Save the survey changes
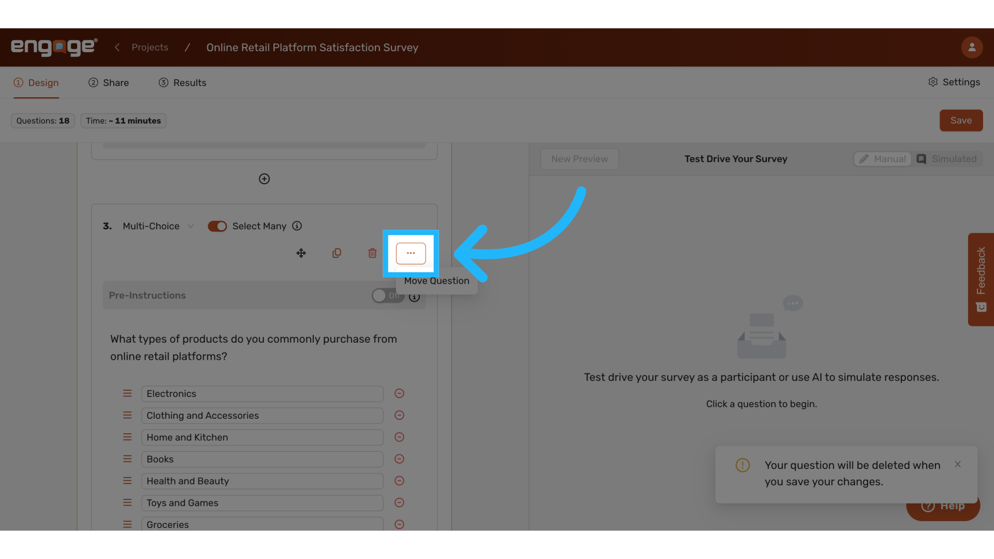Screen dimensions: 994x559 961,121
